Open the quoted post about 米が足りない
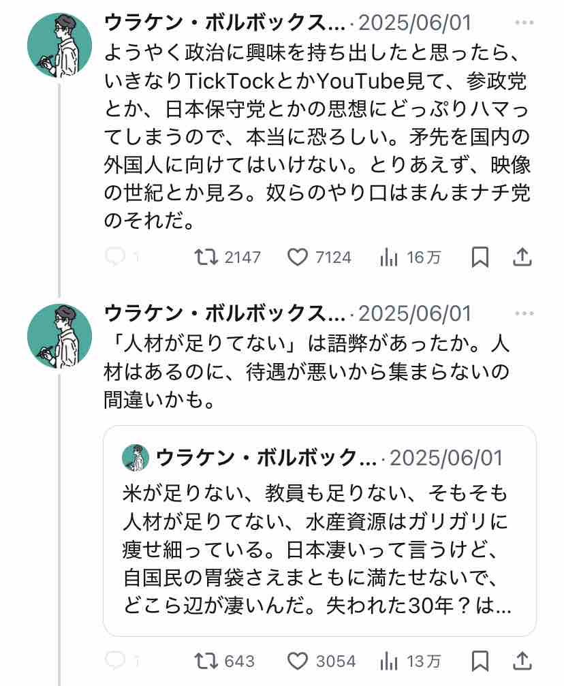Screen dimensions: 564x686 click(320, 531)
